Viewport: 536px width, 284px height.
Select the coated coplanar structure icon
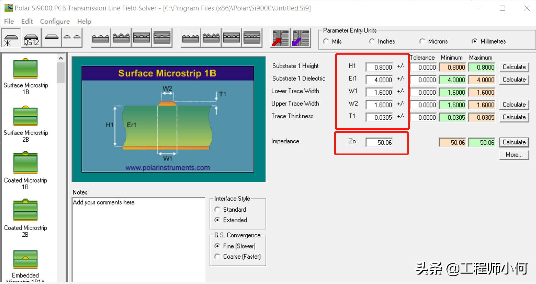click(121, 38)
